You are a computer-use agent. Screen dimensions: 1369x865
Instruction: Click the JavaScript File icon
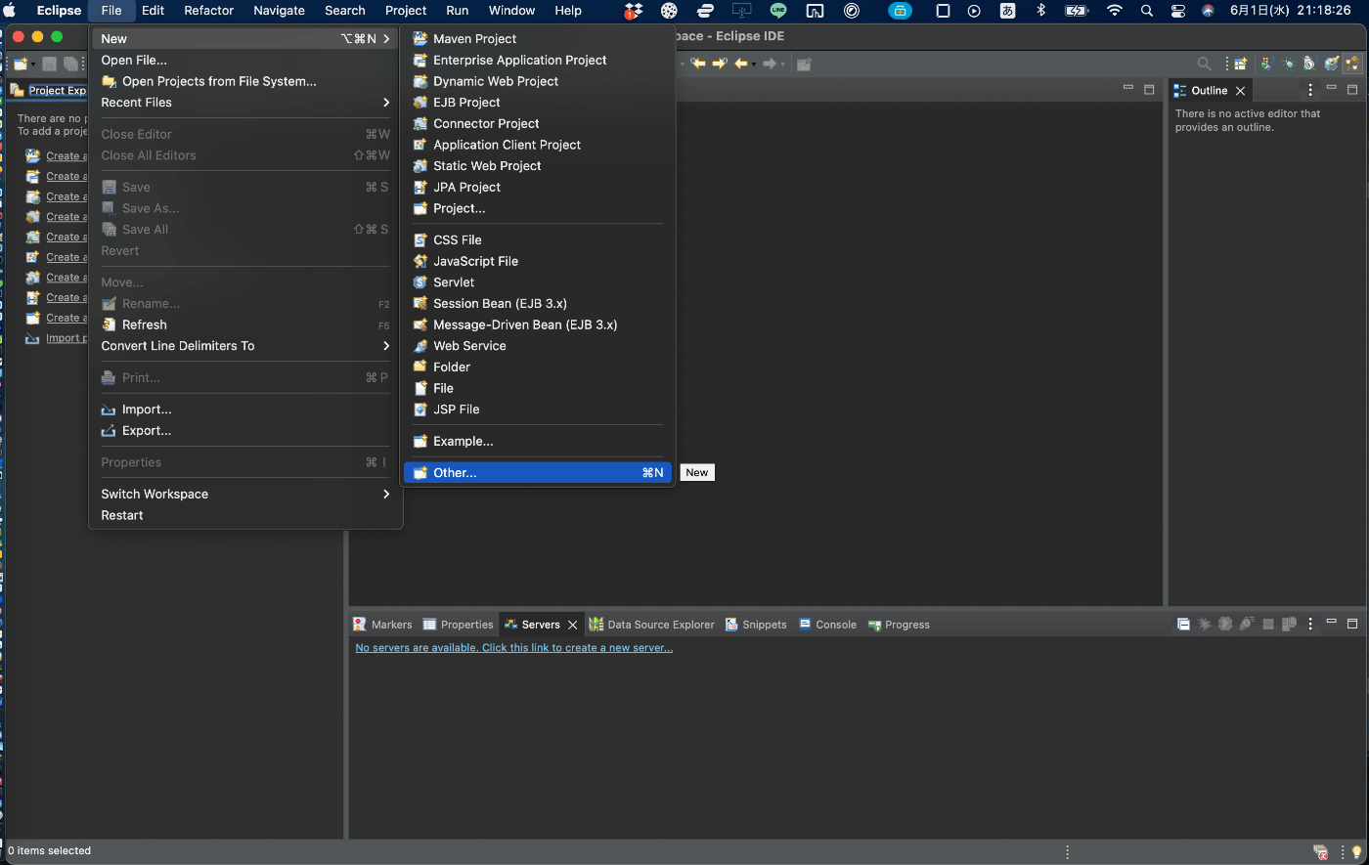tap(420, 262)
